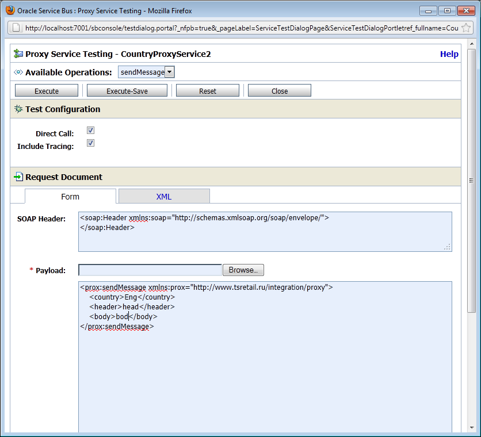Click the Reset button
481x437 pixels.
[x=208, y=91]
